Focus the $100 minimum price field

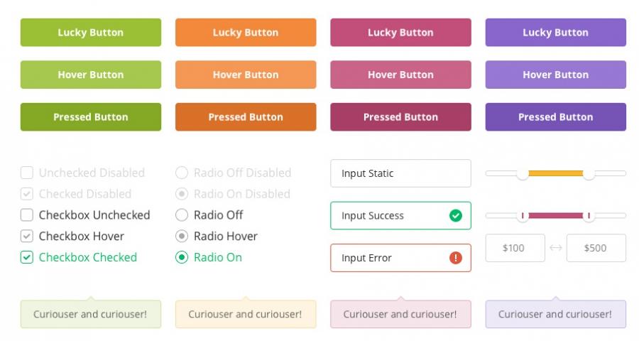(x=515, y=248)
